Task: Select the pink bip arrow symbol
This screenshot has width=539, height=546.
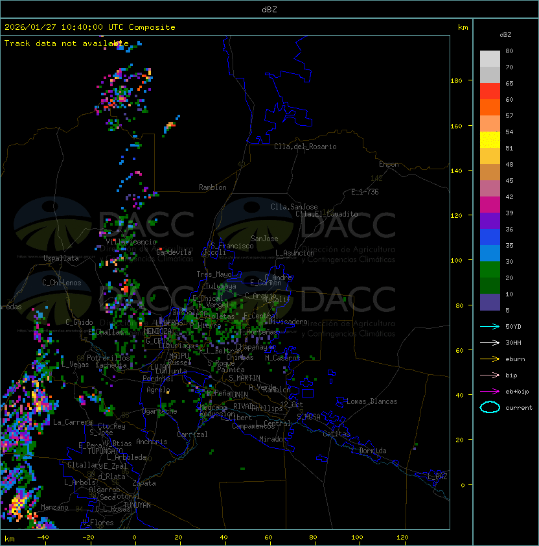Action: point(490,375)
